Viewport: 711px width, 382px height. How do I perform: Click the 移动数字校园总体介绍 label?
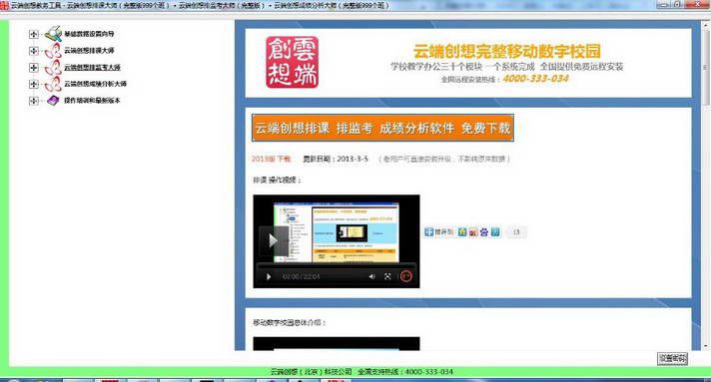289,322
